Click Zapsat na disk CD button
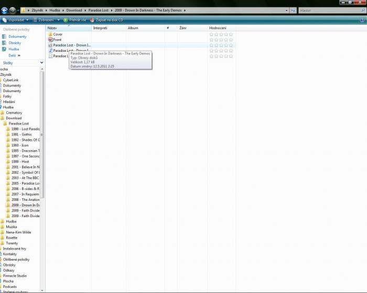Image resolution: width=367 pixels, height=293 pixels. (x=106, y=20)
